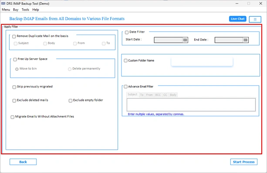Viewport: 267px width, 173px height.
Task: Select the Delete permanently radio button
Action: pos(70,69)
